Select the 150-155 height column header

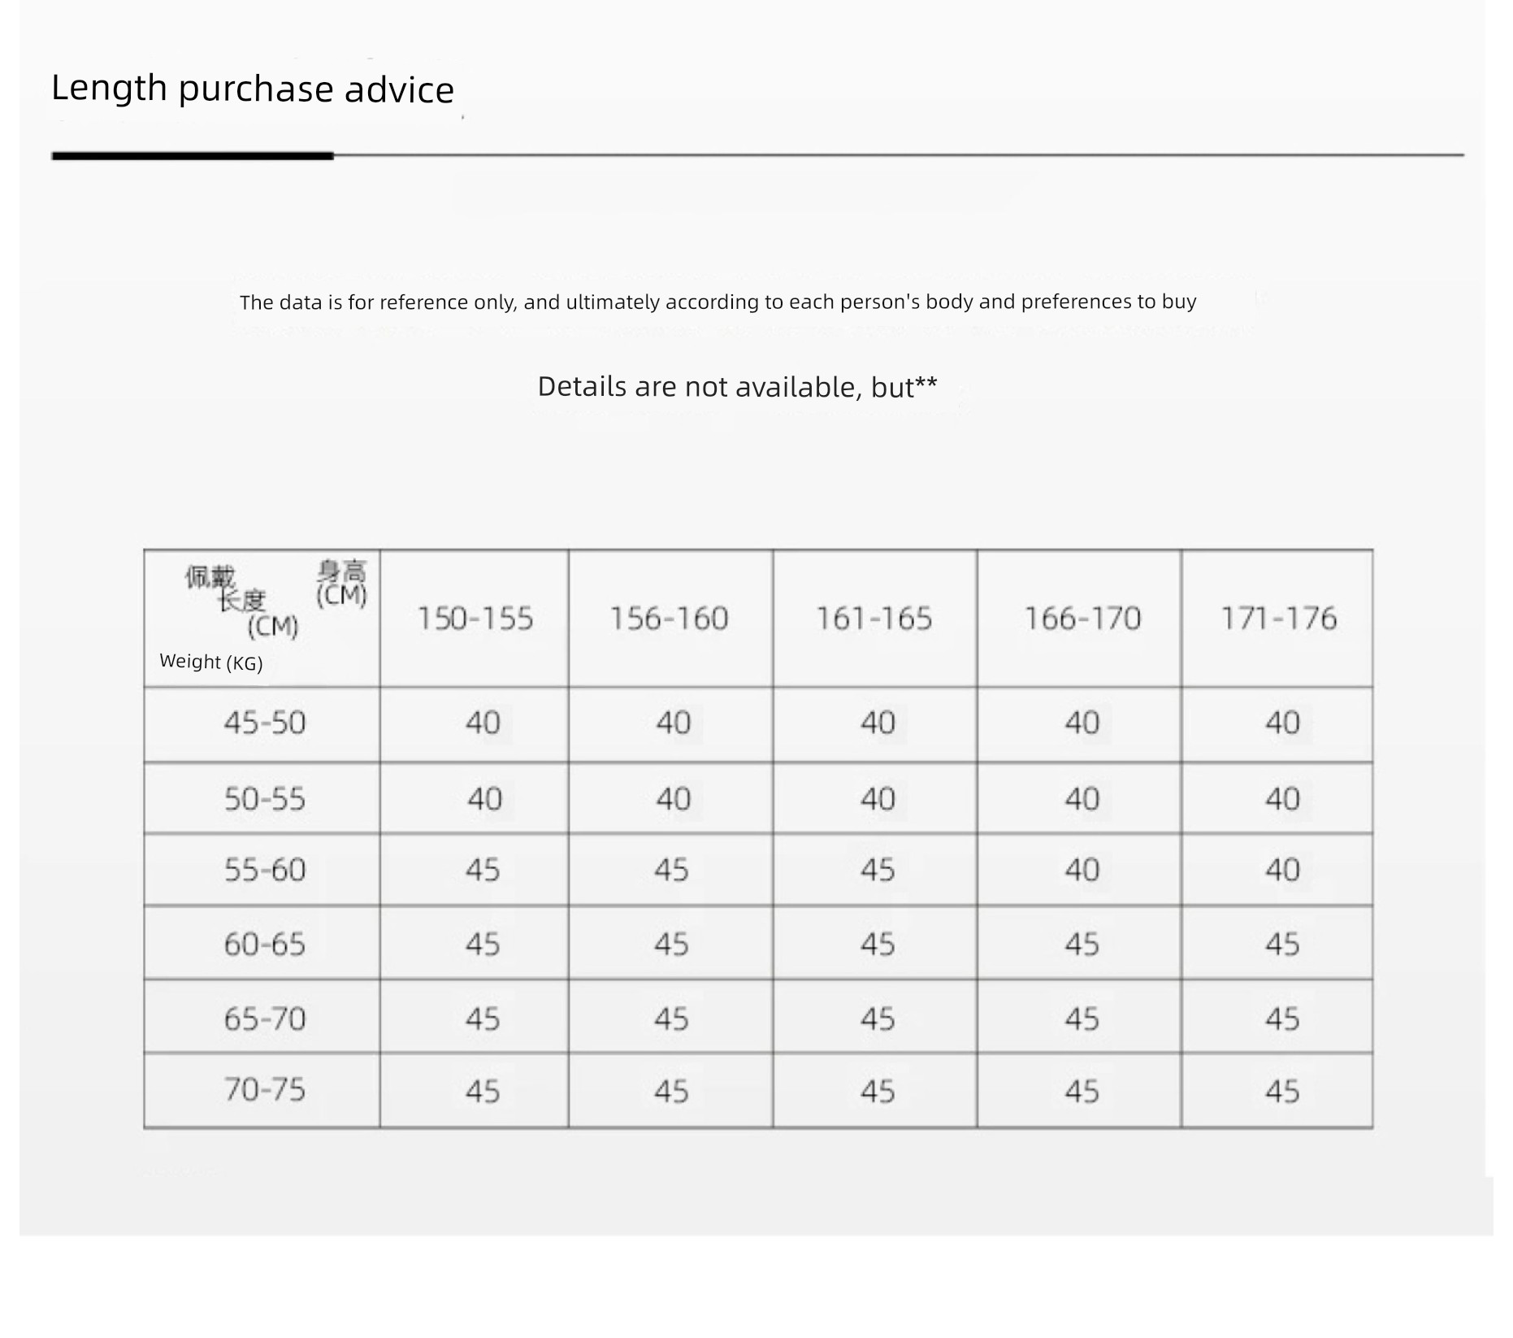coord(475,619)
